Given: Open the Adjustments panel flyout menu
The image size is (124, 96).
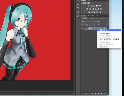Looking at the screenshot, I should pyautogui.click(x=108, y=1).
